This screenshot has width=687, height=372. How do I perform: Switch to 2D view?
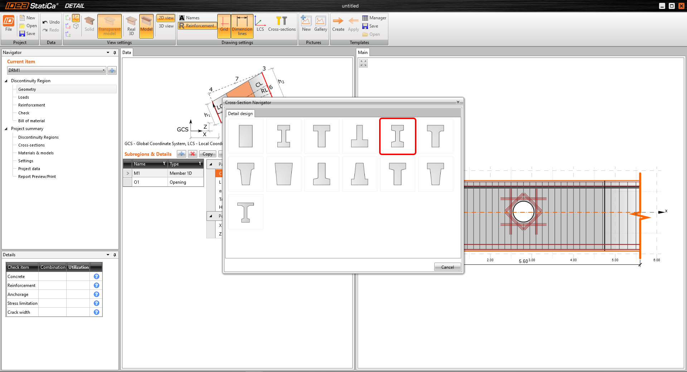click(x=166, y=18)
